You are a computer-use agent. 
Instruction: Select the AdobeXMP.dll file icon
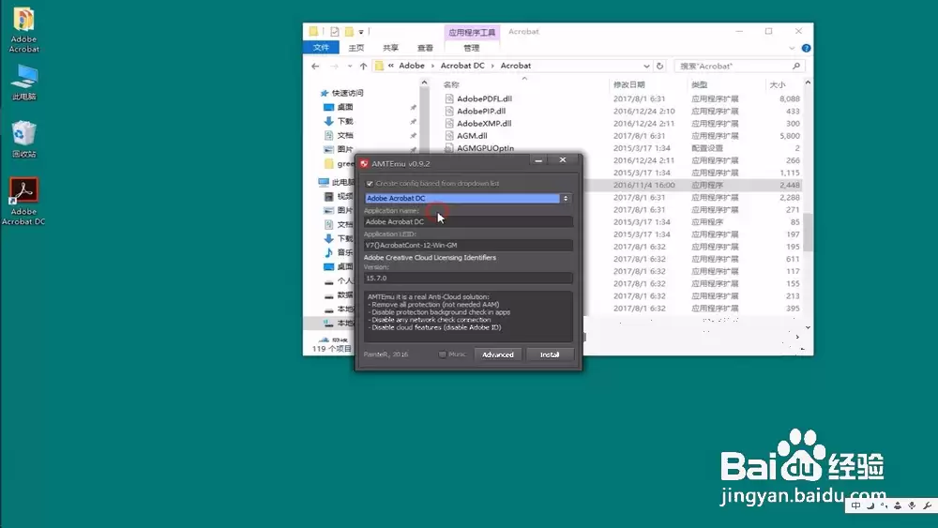(449, 123)
